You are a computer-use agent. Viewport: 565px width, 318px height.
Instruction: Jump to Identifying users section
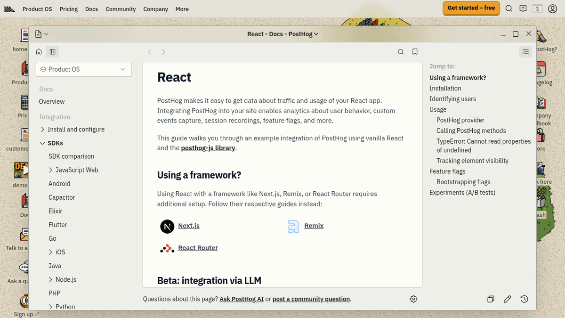click(x=453, y=99)
